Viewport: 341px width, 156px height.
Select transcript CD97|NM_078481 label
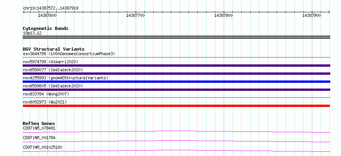coord(39,128)
